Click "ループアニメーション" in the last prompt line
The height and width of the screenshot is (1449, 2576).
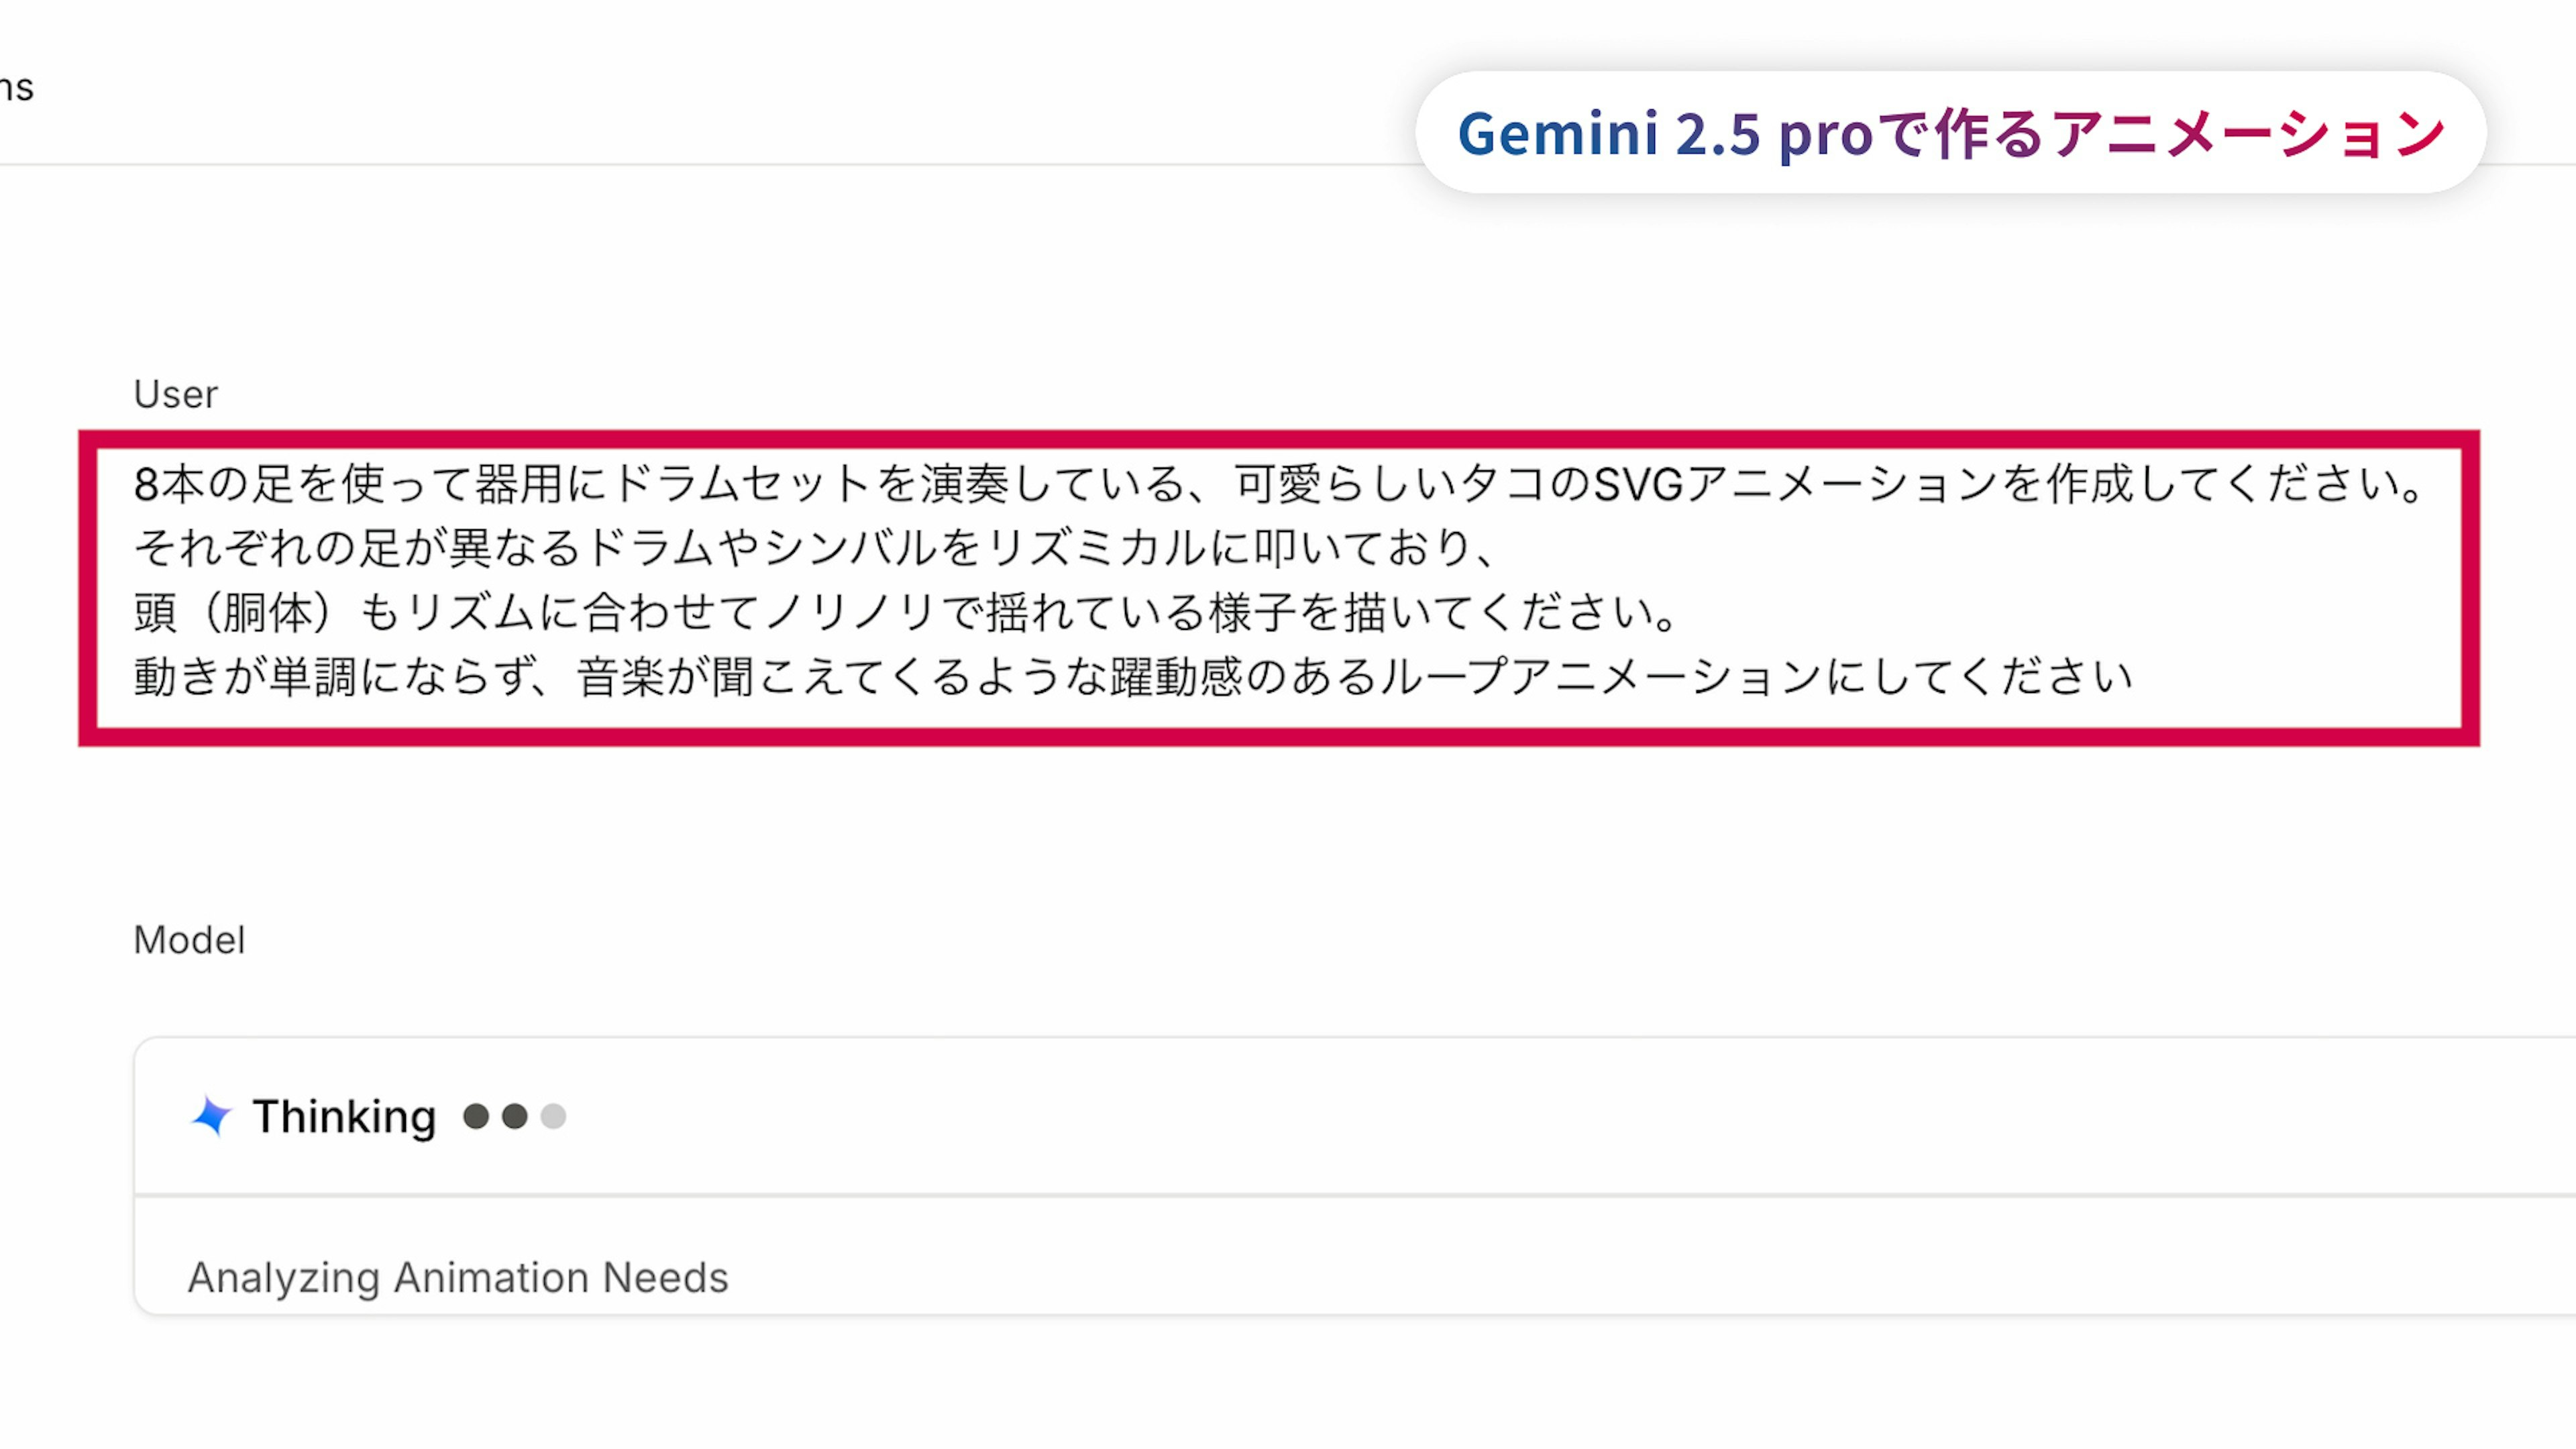(x=1600, y=677)
